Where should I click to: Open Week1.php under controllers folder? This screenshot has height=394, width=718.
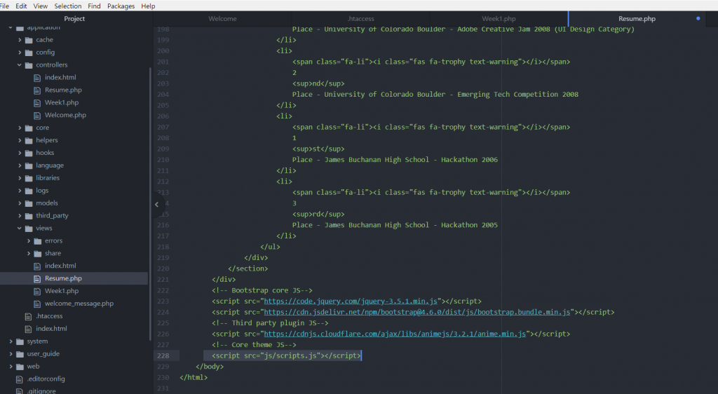(62, 102)
